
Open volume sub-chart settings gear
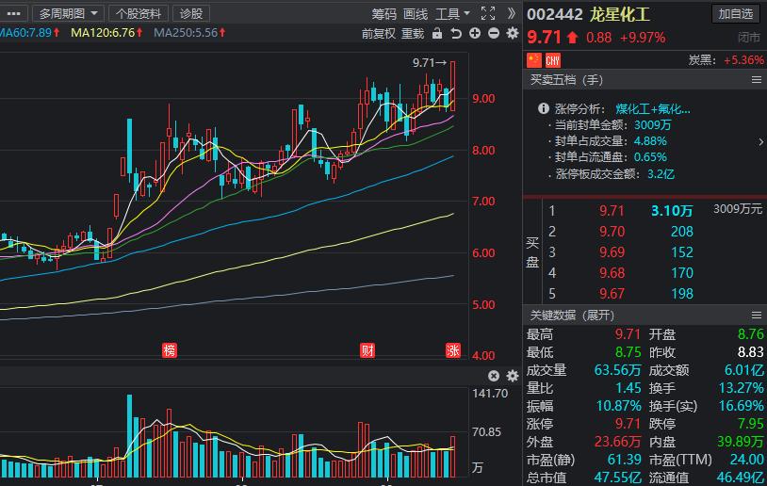tap(513, 376)
